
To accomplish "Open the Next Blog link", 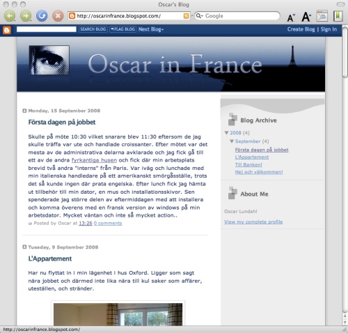I will (151, 29).
